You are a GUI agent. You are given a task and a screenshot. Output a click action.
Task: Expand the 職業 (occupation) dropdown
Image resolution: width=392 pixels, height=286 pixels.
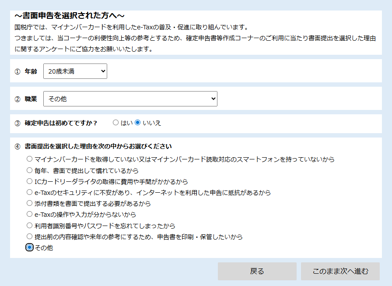[x=130, y=99]
